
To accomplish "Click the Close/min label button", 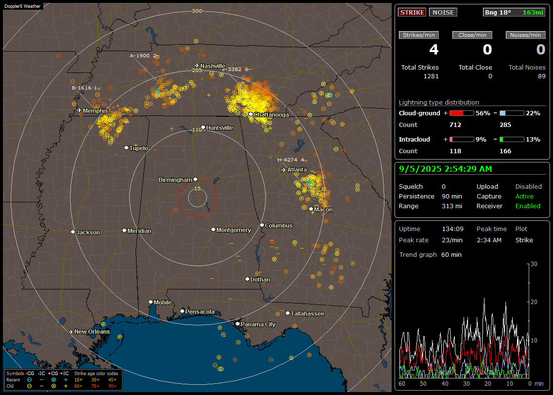I will (472, 35).
